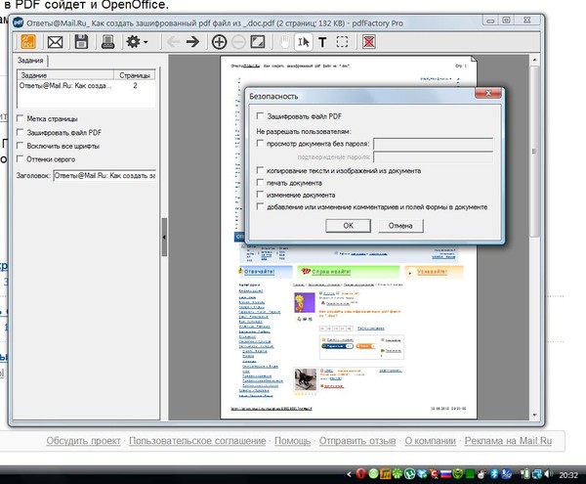Choose the dashed rectangle marquee tool
586x484 pixels.
(x=342, y=42)
